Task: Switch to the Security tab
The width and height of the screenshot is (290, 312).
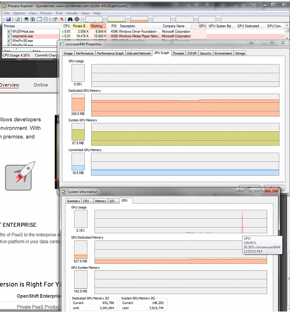Action: pyautogui.click(x=206, y=53)
